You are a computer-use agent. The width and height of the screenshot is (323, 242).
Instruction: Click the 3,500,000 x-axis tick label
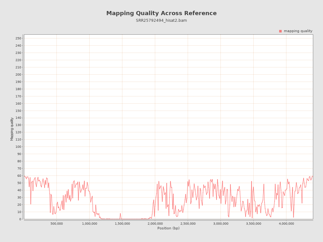tap(254, 224)
